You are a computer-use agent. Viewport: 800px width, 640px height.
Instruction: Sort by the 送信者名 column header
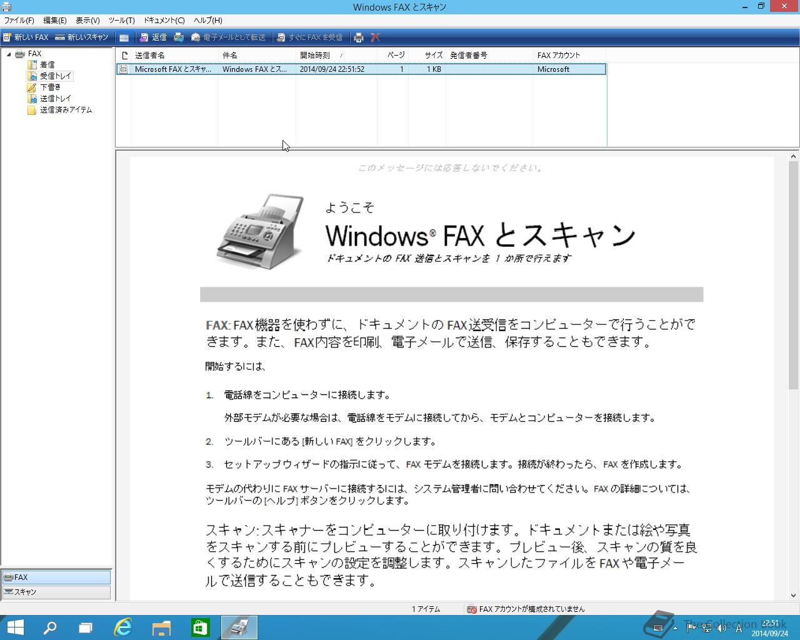tap(174, 56)
